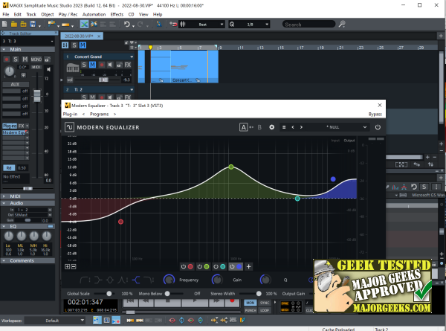
Task: Toggle Solo on Concert Grand track
Action: 84,65
